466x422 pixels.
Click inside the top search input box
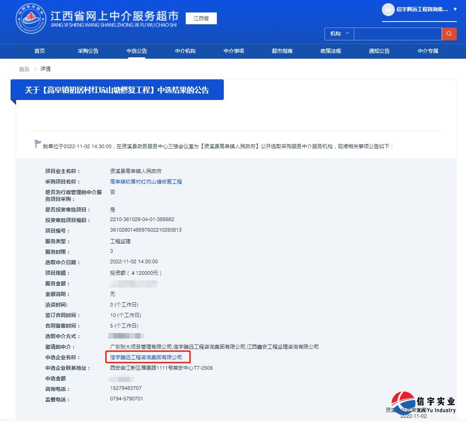click(398, 33)
